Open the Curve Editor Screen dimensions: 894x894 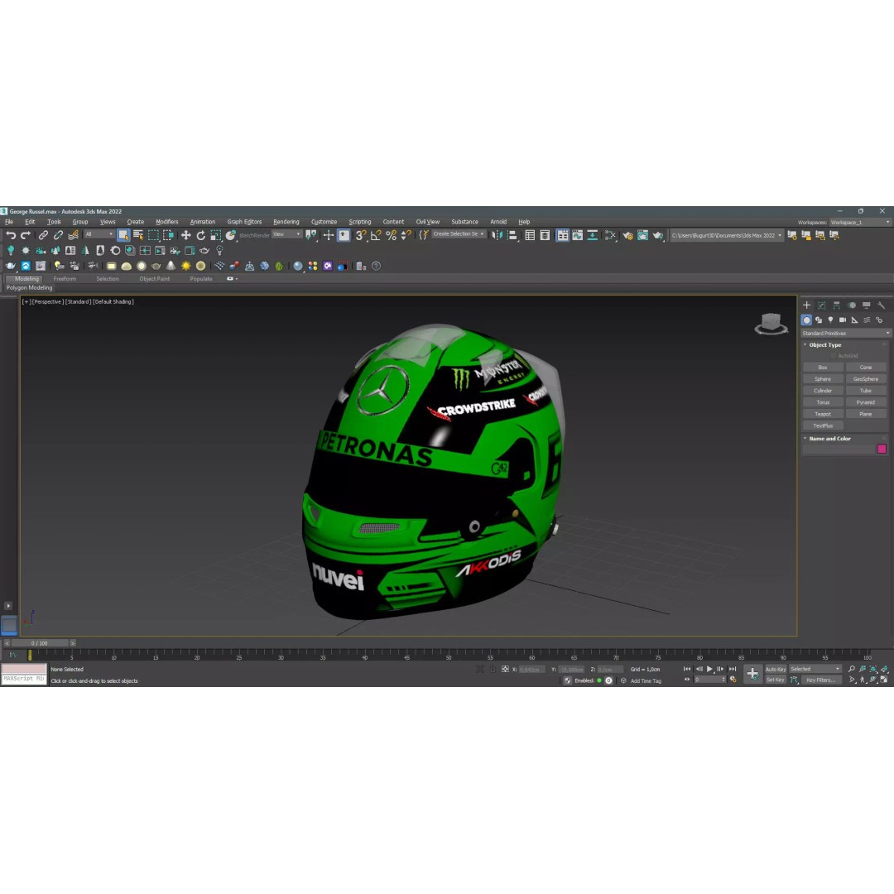click(x=578, y=235)
